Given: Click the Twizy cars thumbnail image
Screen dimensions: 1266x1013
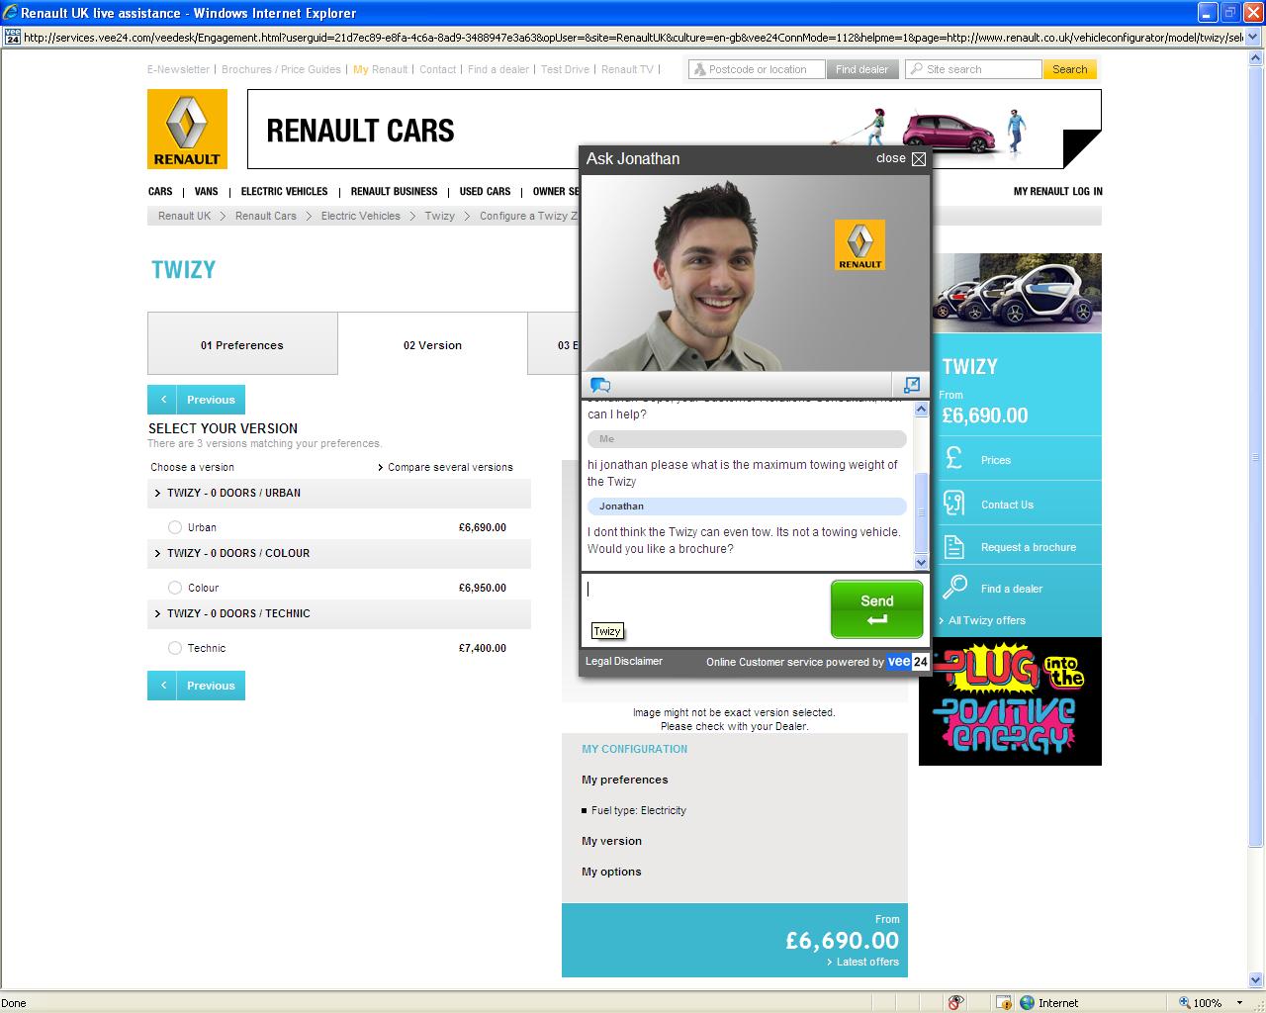Looking at the screenshot, I should click(x=1017, y=294).
